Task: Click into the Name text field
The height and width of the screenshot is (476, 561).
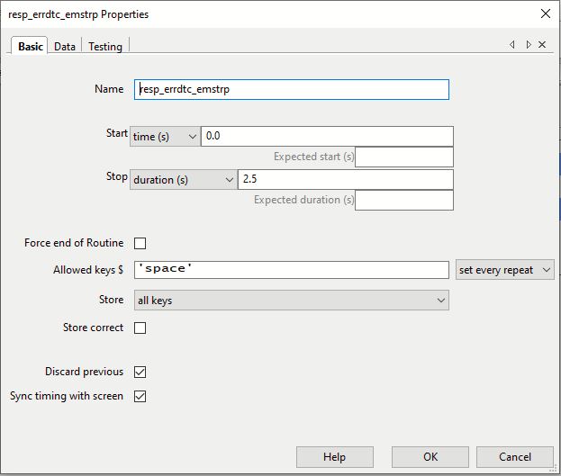Action: (x=292, y=89)
